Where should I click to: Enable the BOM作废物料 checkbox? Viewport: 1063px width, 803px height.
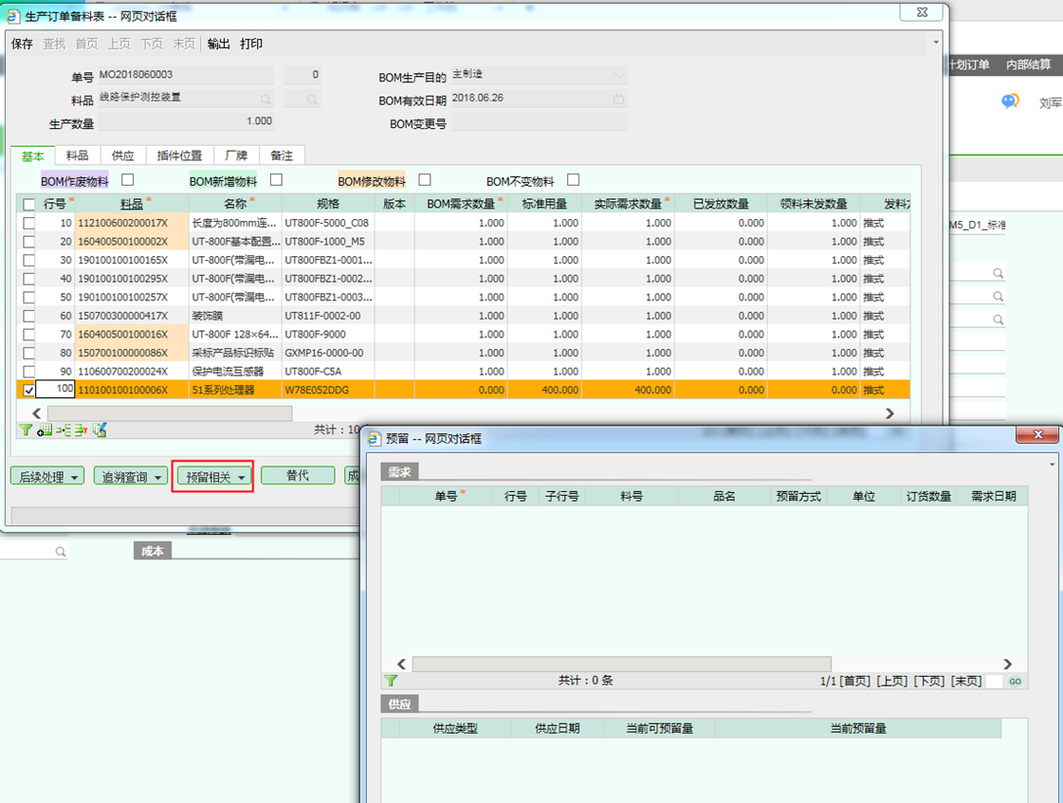coord(127,180)
